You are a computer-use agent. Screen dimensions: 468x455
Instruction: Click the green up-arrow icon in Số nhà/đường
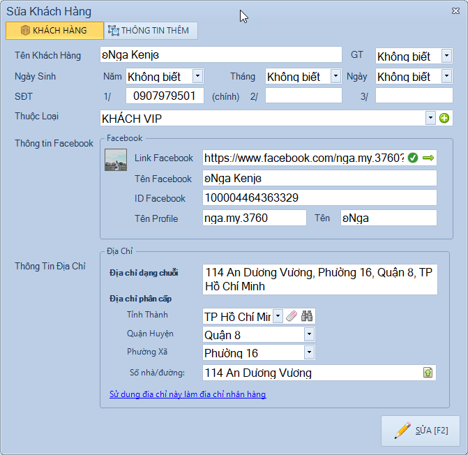click(428, 373)
